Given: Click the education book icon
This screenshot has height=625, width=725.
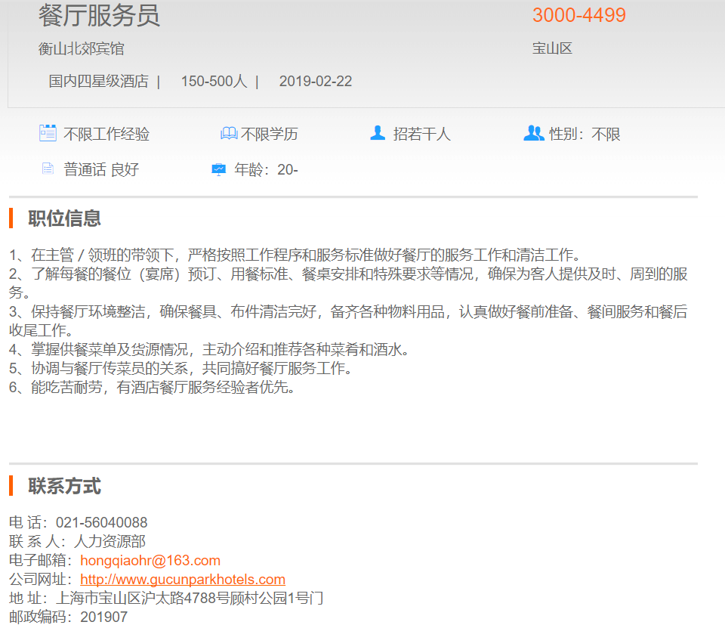Looking at the screenshot, I should (x=229, y=134).
